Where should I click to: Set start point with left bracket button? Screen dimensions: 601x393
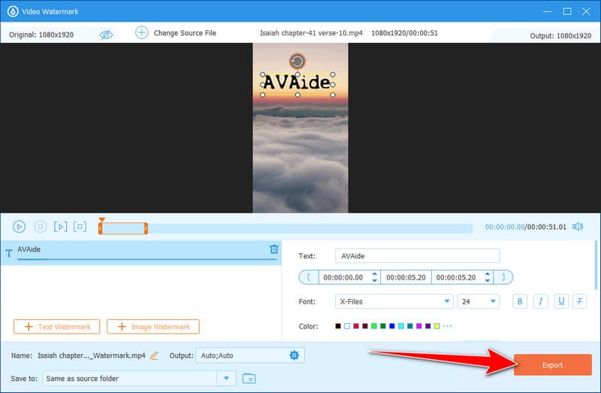pos(309,277)
